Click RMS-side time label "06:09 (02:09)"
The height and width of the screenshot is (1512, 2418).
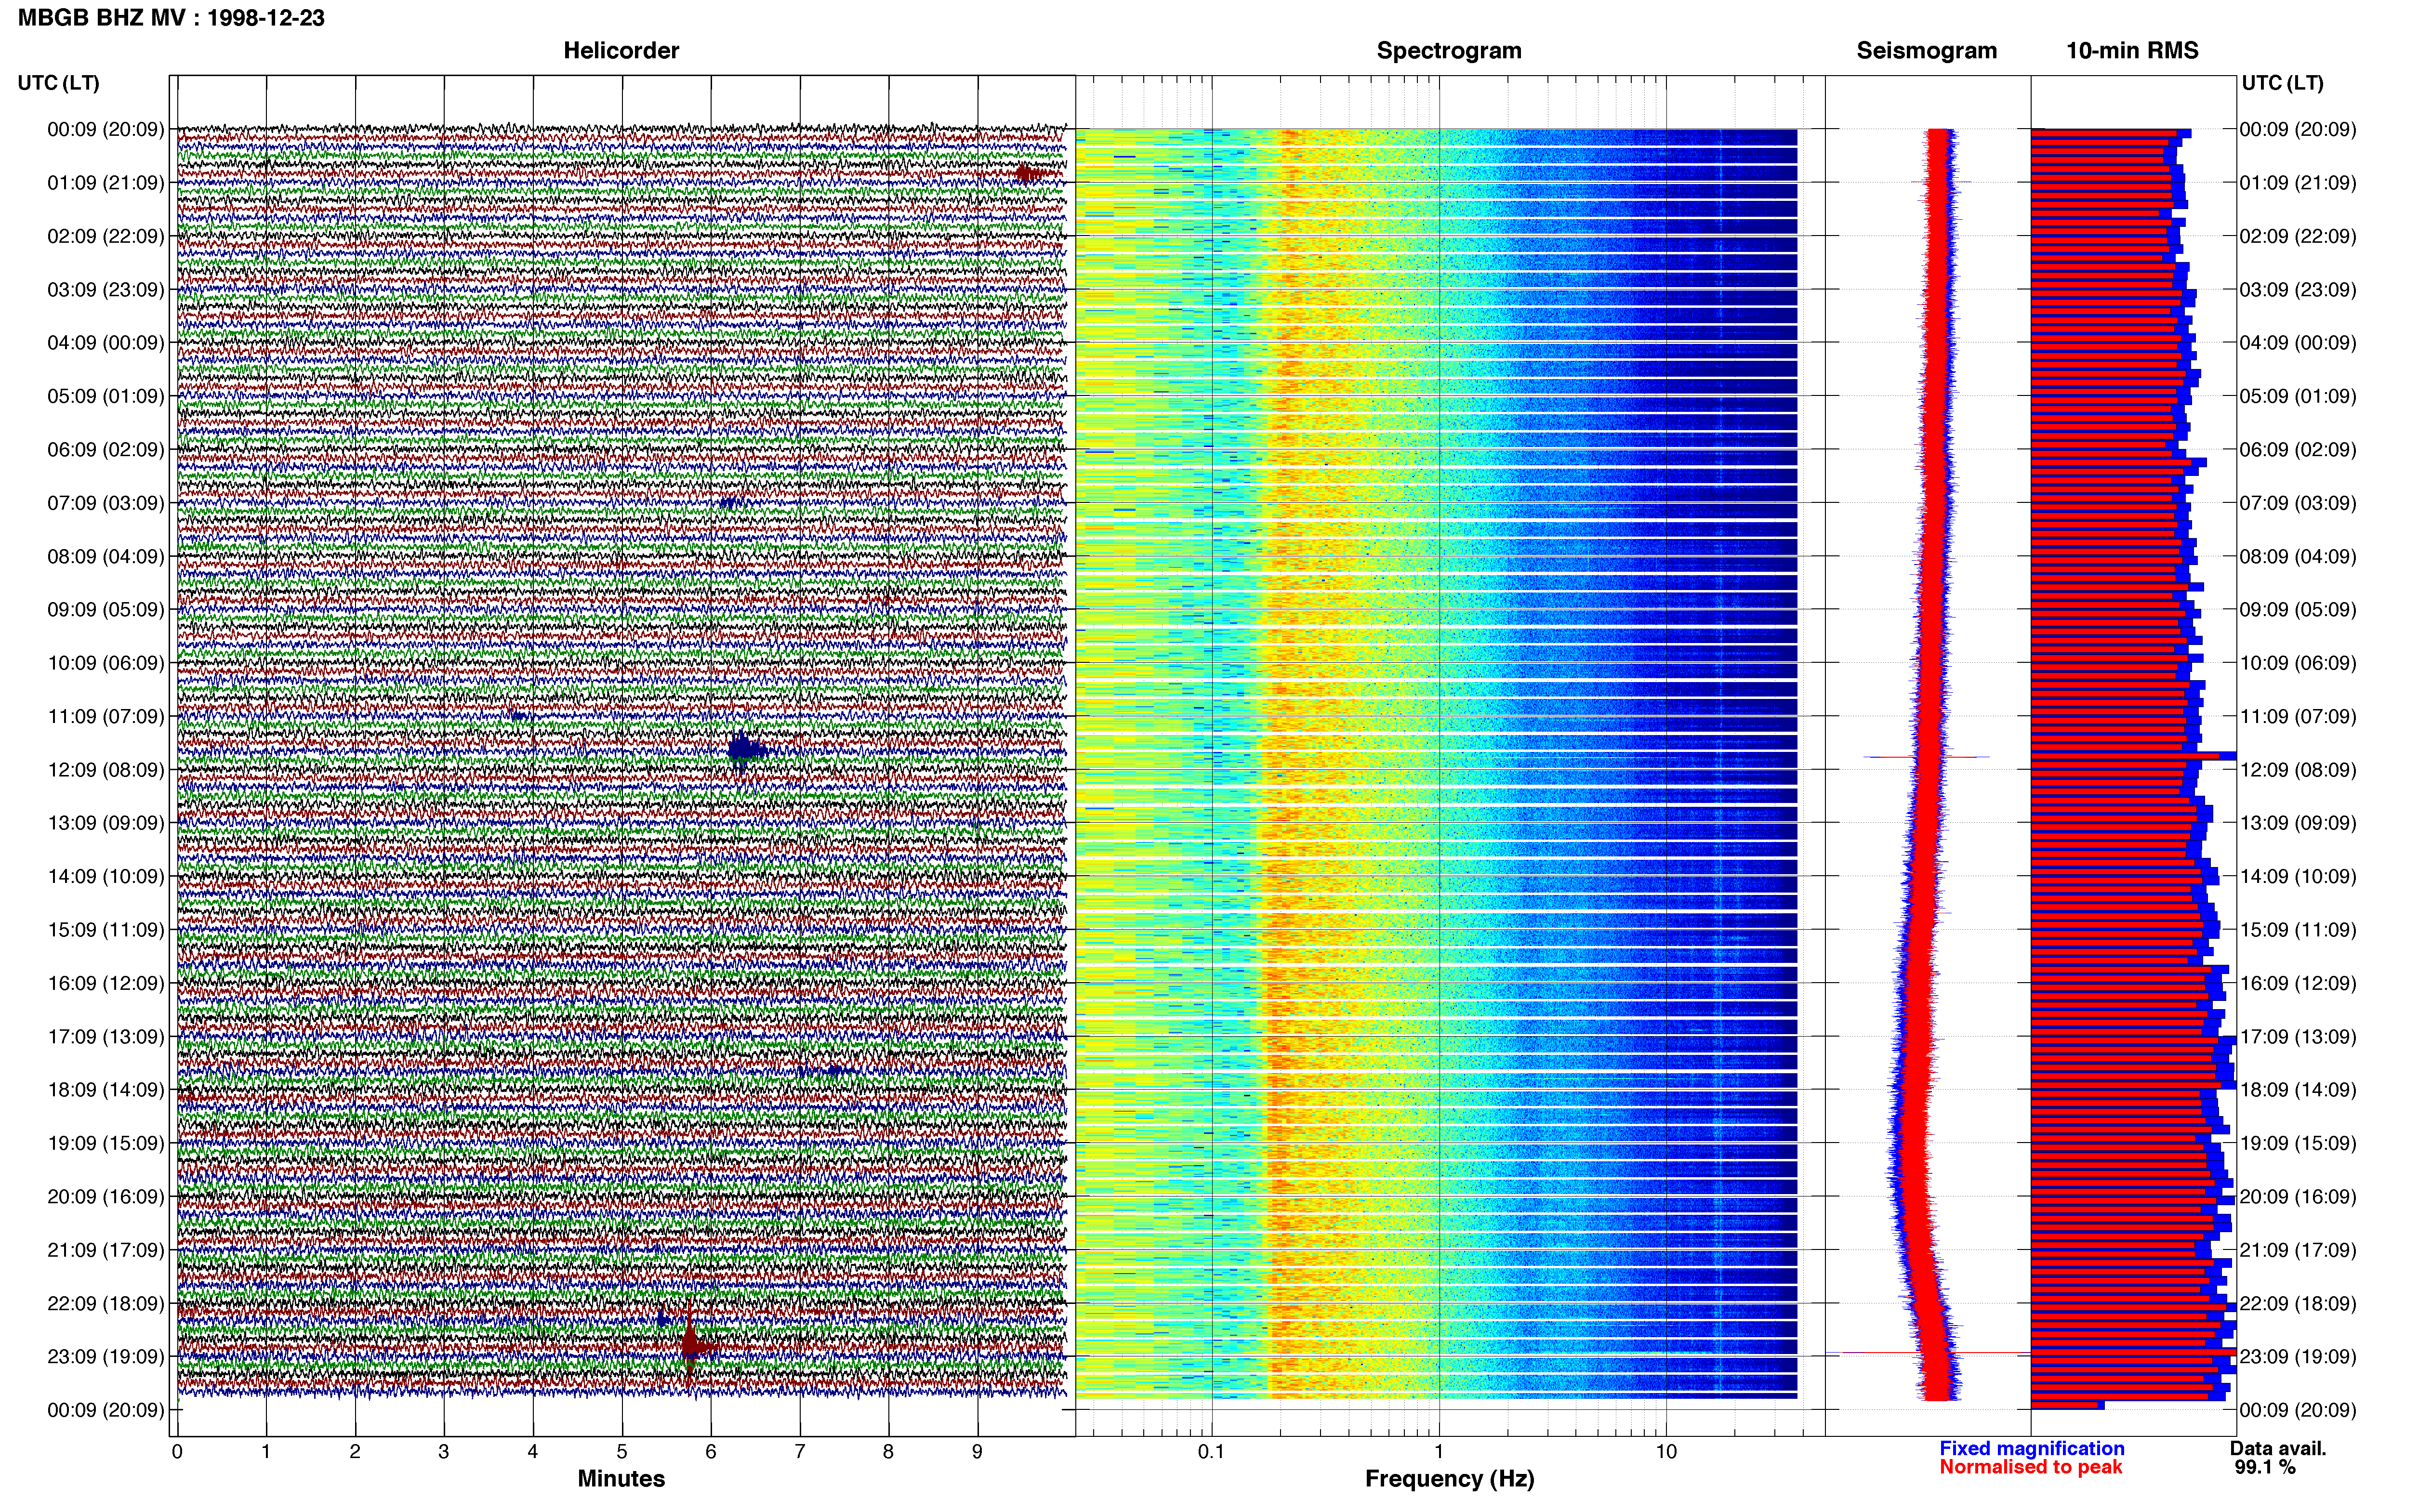pyautogui.click(x=2298, y=450)
